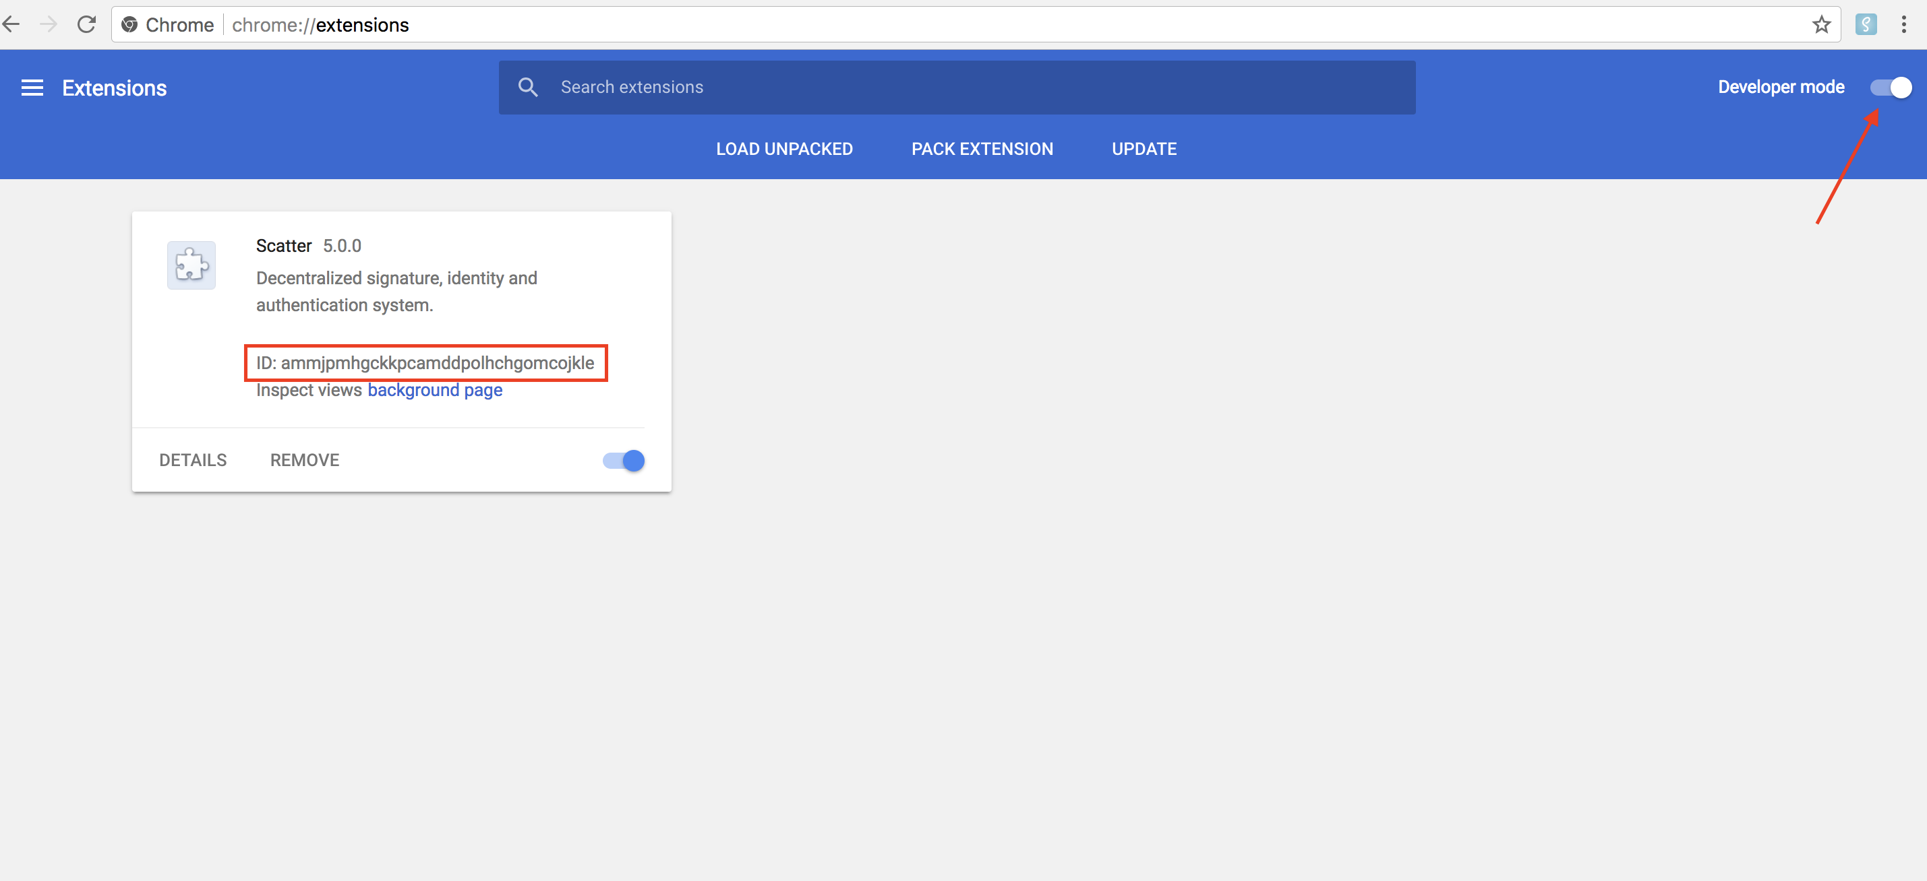Screen dimensions: 1927x881
Task: Remove the Scatter extension
Action: pyautogui.click(x=305, y=460)
